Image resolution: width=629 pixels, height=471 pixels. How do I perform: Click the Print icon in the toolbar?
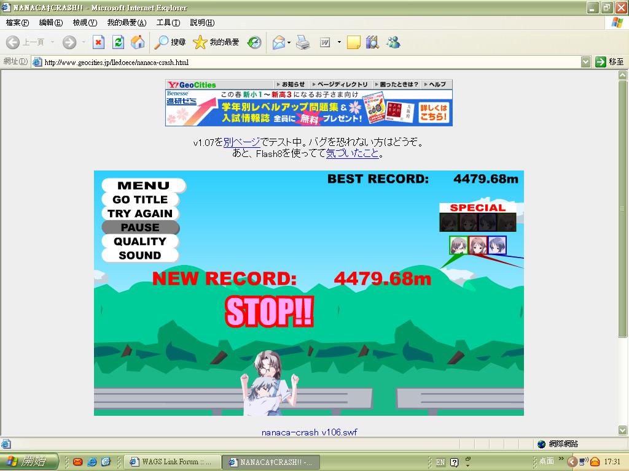[303, 42]
